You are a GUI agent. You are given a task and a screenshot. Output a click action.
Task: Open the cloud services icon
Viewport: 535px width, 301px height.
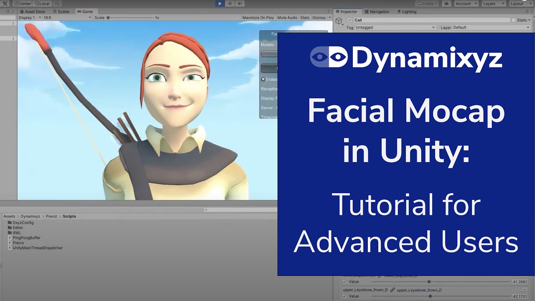446,4
